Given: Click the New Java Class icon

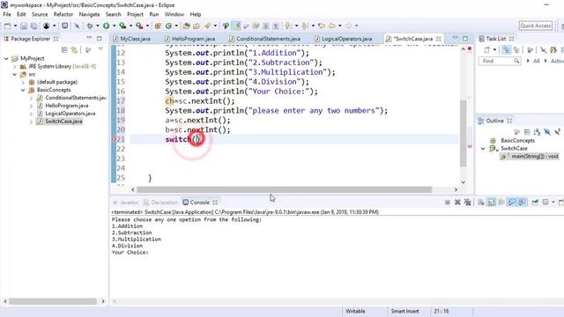Looking at the screenshot, I should point(168,26).
